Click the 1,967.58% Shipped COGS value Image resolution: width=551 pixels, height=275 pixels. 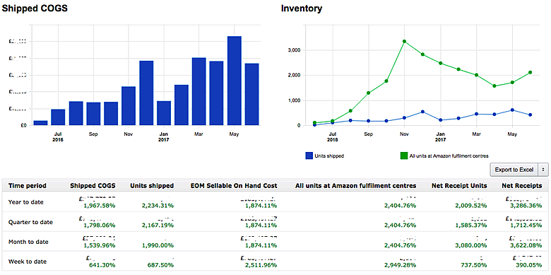[x=100, y=206]
